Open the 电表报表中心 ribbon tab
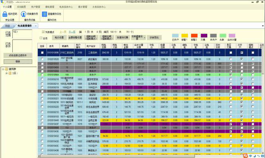Viewport: 265px width, 158px height. (66, 7)
